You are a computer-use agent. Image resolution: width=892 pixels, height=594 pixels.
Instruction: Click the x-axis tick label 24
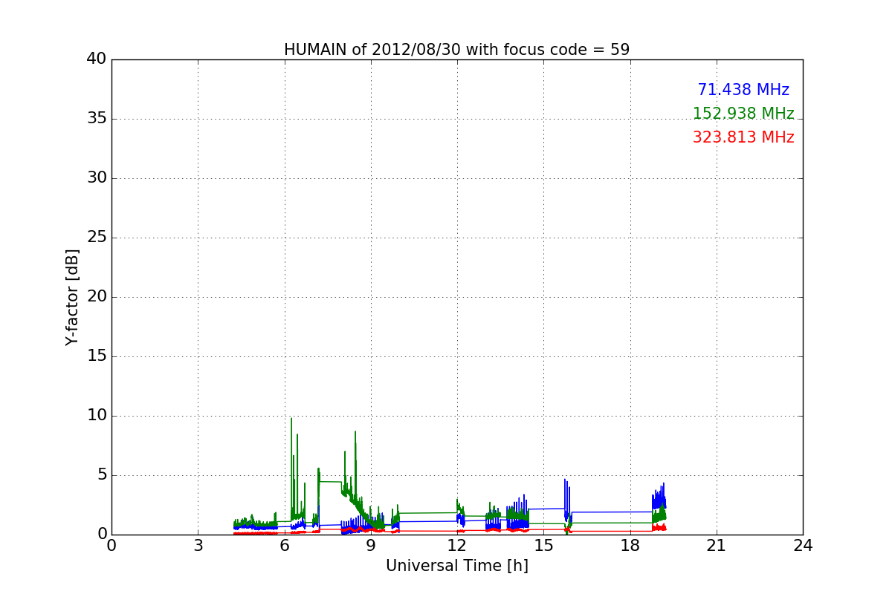click(x=803, y=546)
